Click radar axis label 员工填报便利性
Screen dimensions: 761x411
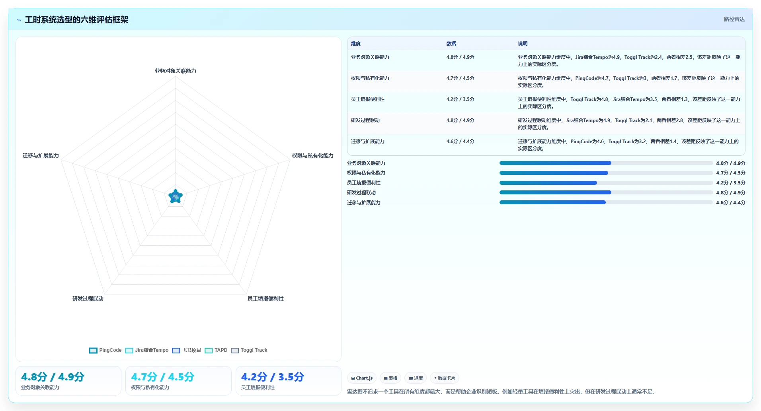[265, 299]
